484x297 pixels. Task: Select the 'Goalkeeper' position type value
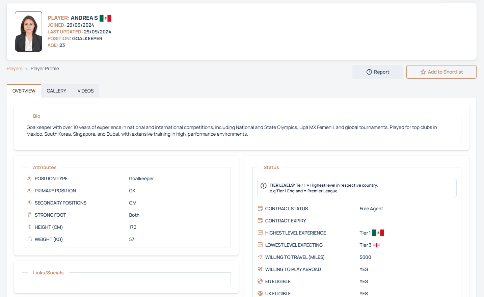(x=141, y=179)
